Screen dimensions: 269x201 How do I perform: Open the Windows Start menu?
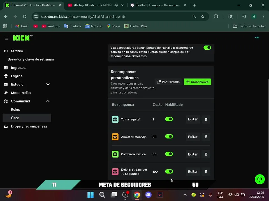91,195
